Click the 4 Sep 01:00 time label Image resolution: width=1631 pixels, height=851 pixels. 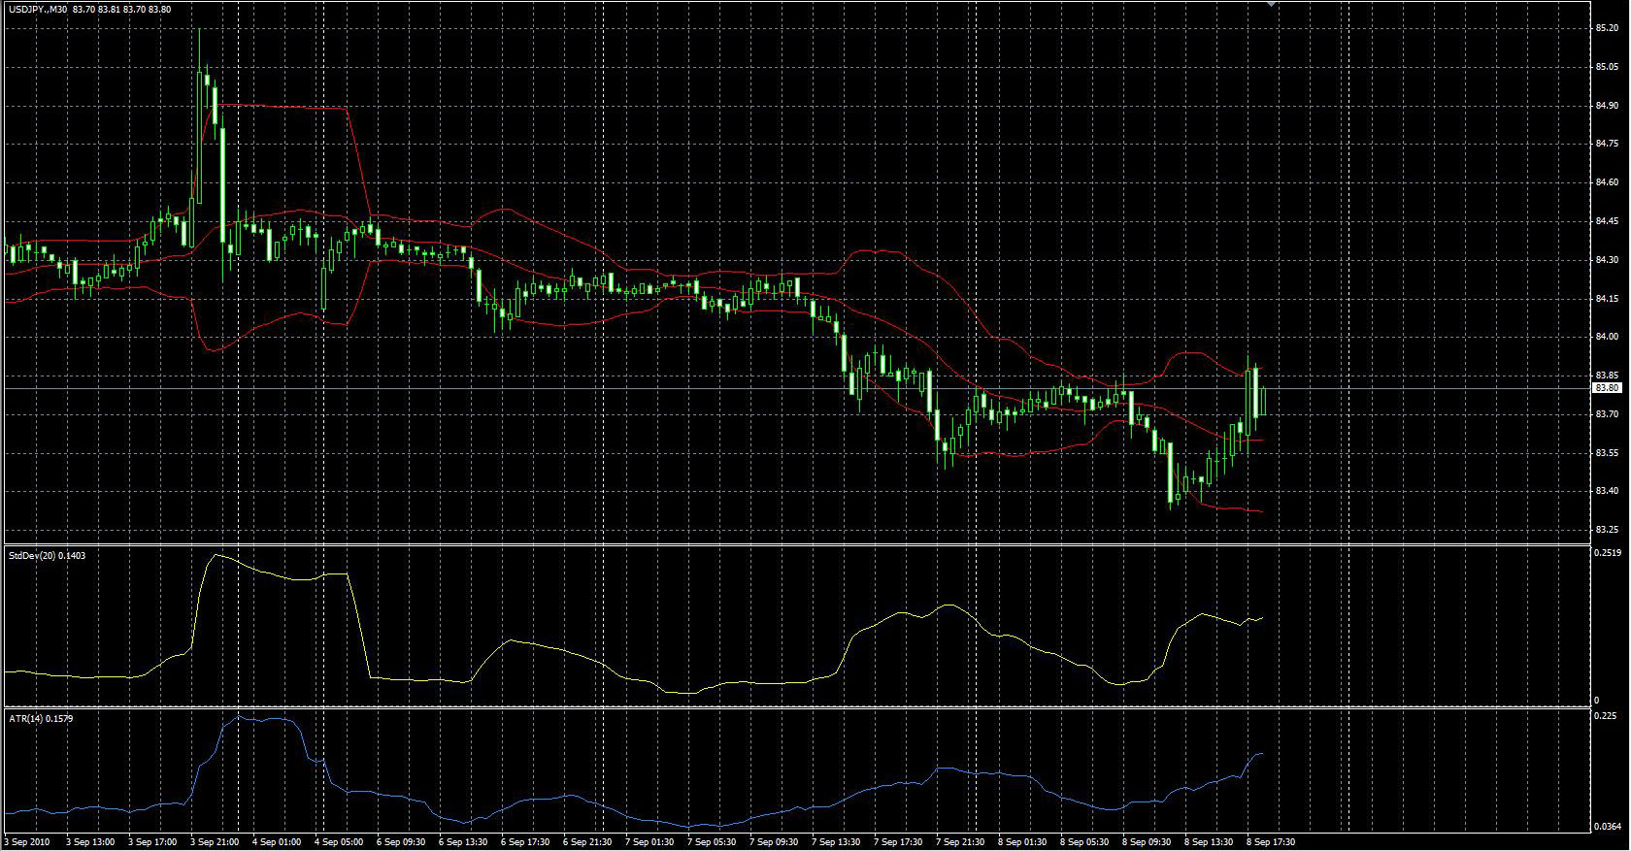[277, 842]
